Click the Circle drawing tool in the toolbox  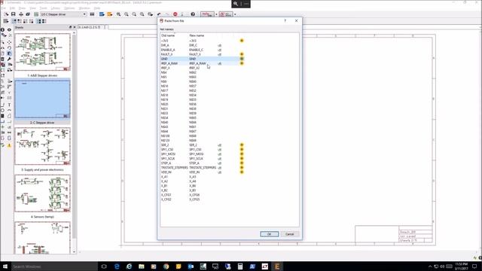(3, 110)
